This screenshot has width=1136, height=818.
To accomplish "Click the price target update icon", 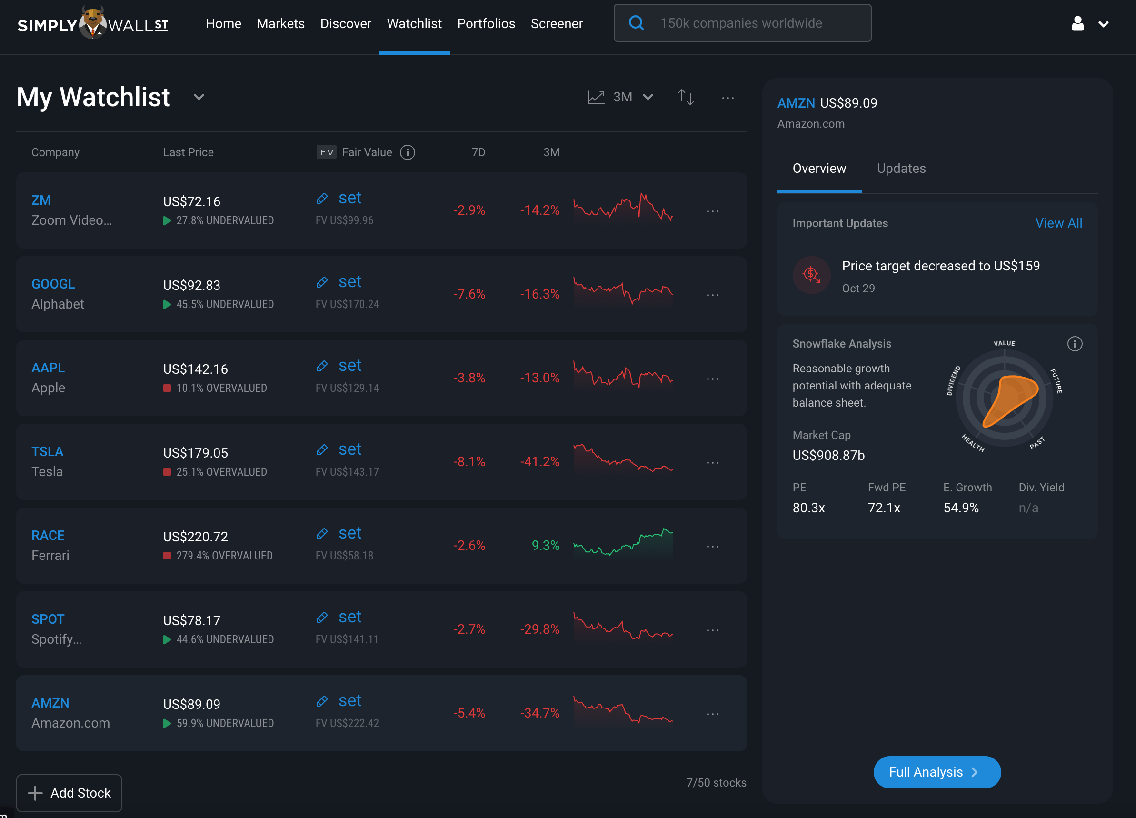I will 811,275.
